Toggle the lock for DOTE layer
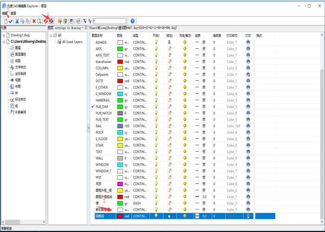Image resolution: width=325 pixels, height=232 pixels. click(x=169, y=81)
